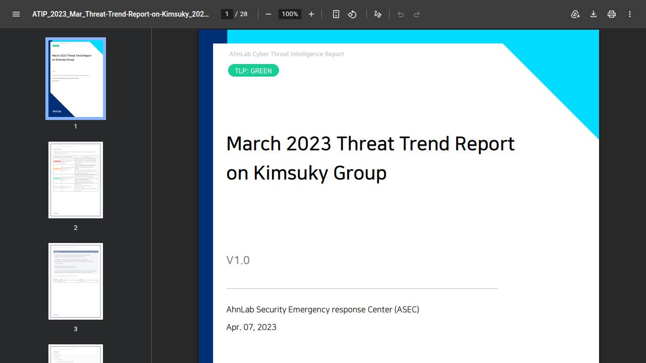Viewport: 646px width, 363px height.
Task: Click the fit to page icon
Action: pos(336,14)
